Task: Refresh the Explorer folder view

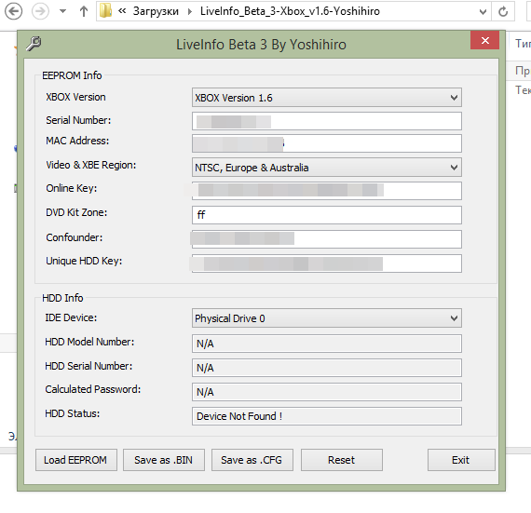Action: 503,11
